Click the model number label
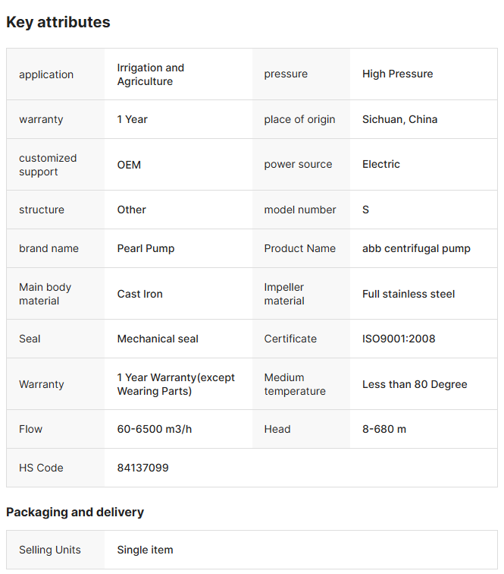 (300, 210)
